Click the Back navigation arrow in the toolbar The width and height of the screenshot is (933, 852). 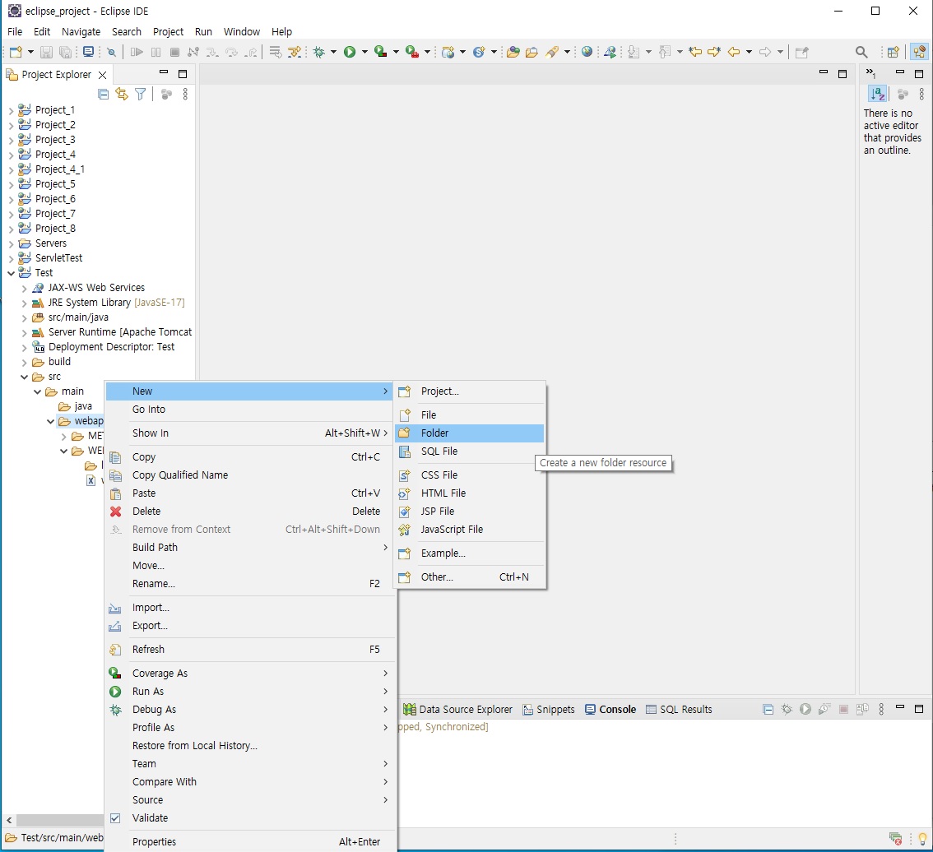(x=734, y=52)
